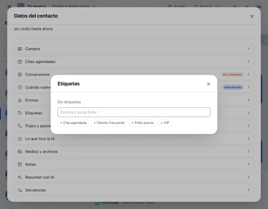This screenshot has height=209, width=268.
Task: Expand the Citas agendadas row chevron
Action: coord(249,61)
